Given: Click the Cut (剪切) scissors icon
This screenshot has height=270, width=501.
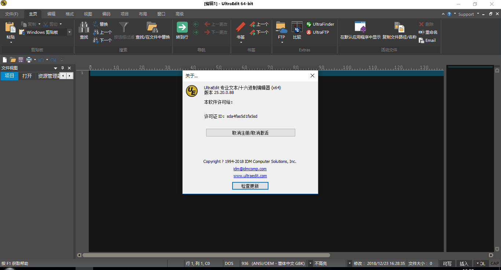Looking at the screenshot, I should (x=45, y=24).
